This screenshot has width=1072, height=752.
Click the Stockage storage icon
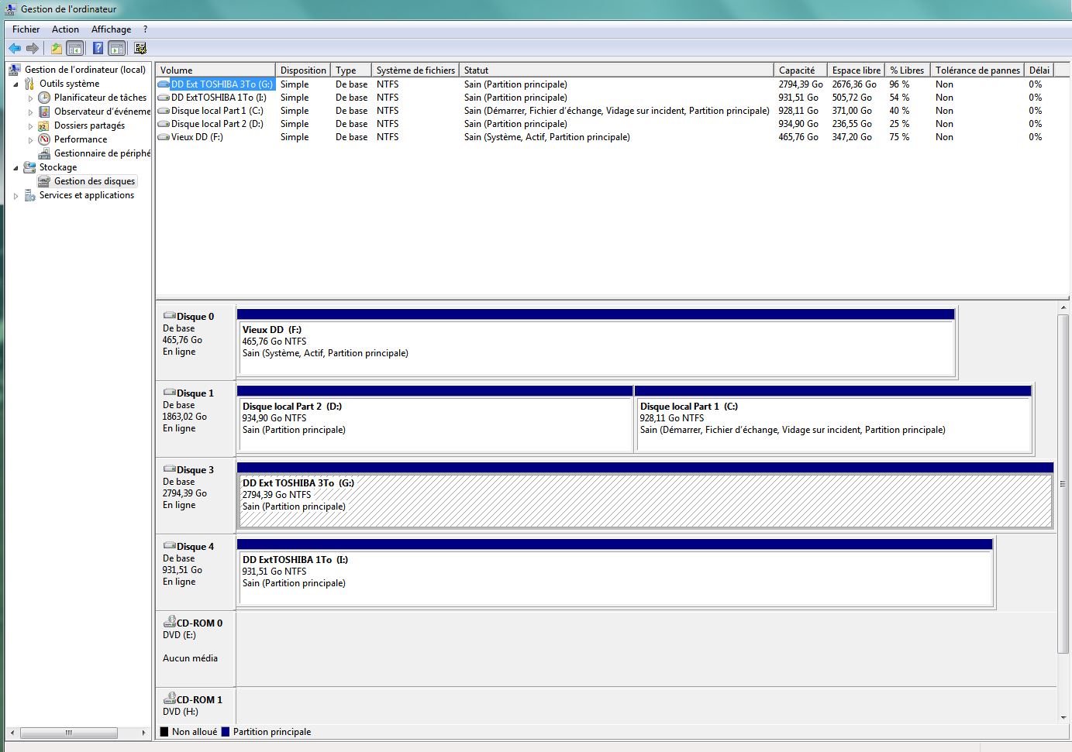pyautogui.click(x=29, y=167)
